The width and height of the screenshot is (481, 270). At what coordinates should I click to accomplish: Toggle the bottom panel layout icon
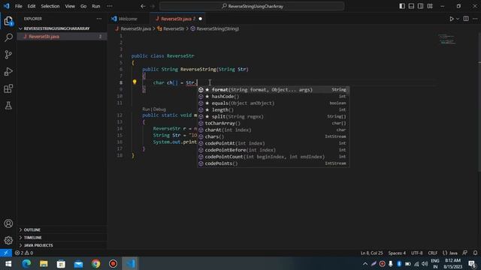pyautogui.click(x=411, y=6)
